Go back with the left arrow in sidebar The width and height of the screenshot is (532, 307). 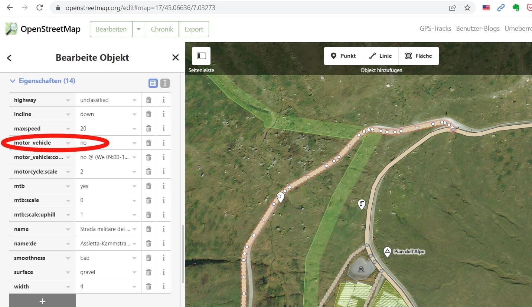9,58
